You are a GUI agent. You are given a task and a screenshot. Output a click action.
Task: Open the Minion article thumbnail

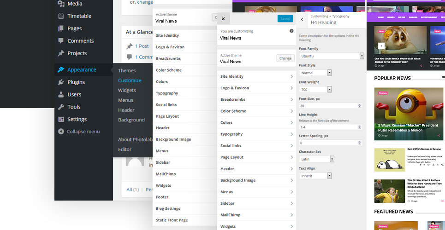point(409,114)
